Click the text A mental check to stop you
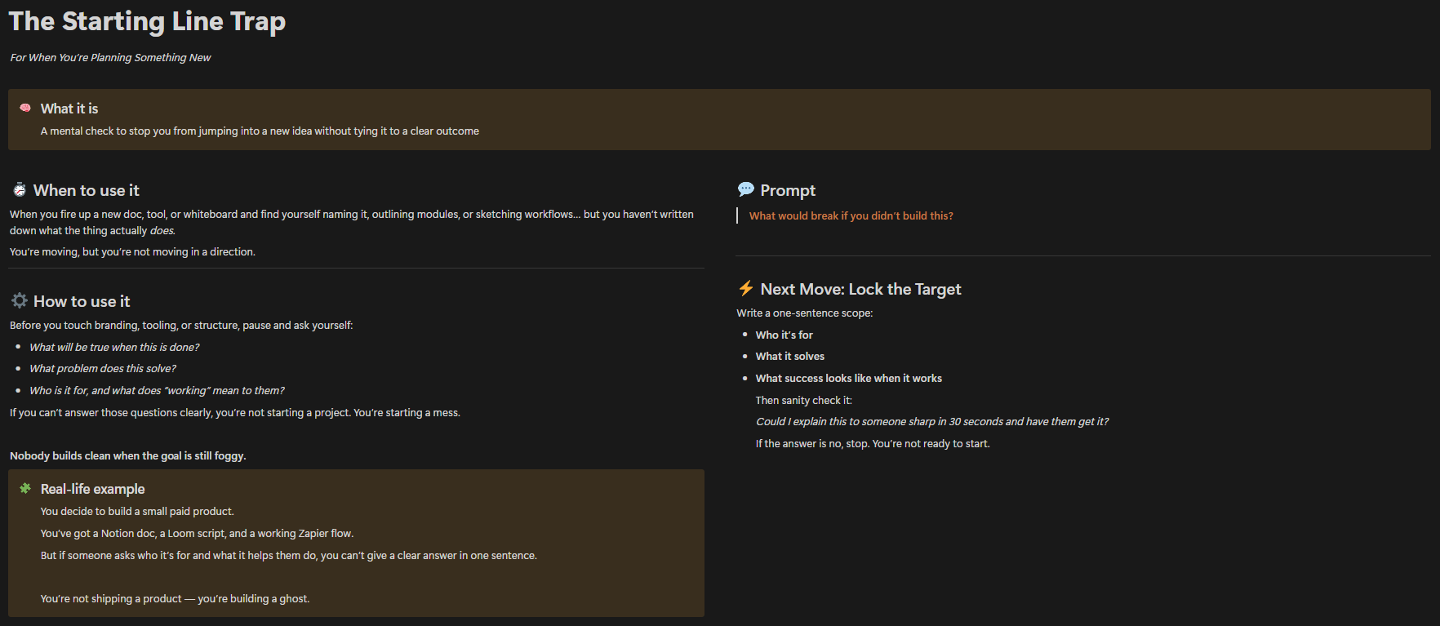The height and width of the screenshot is (626, 1440). point(260,131)
